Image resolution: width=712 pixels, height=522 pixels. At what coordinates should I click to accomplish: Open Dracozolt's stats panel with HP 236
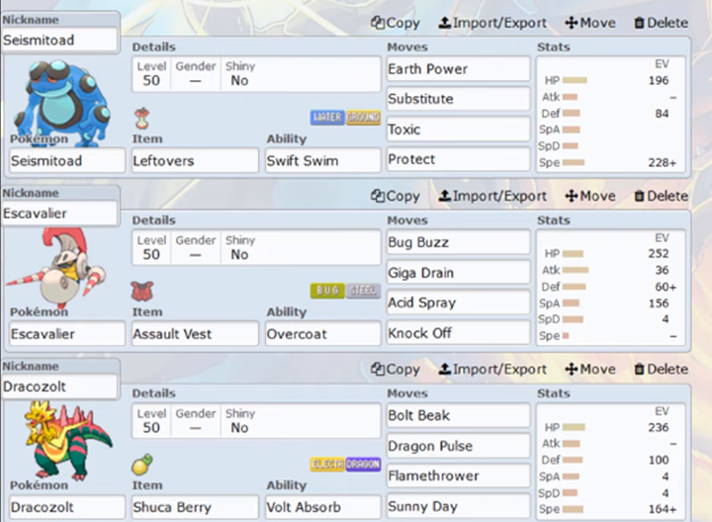[x=611, y=461]
